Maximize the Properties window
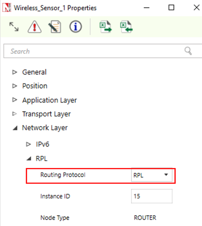Screen dimensions: 202x226 [x=171, y=7]
